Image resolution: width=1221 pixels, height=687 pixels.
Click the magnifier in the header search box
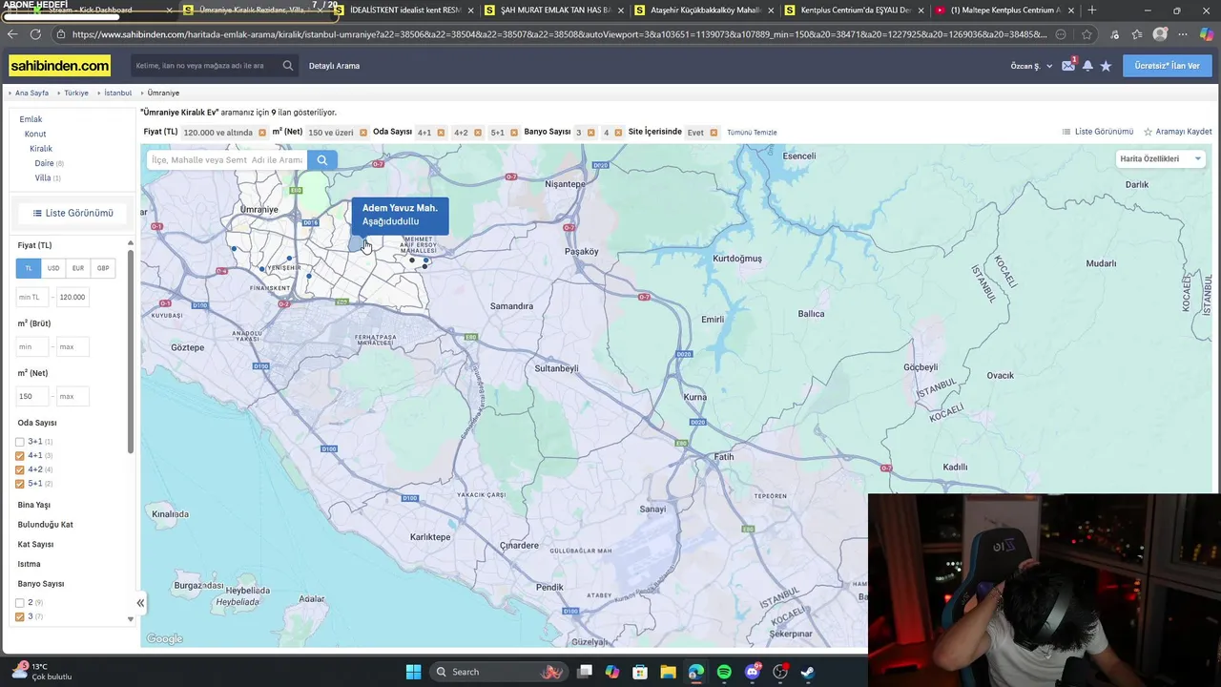pyautogui.click(x=288, y=66)
